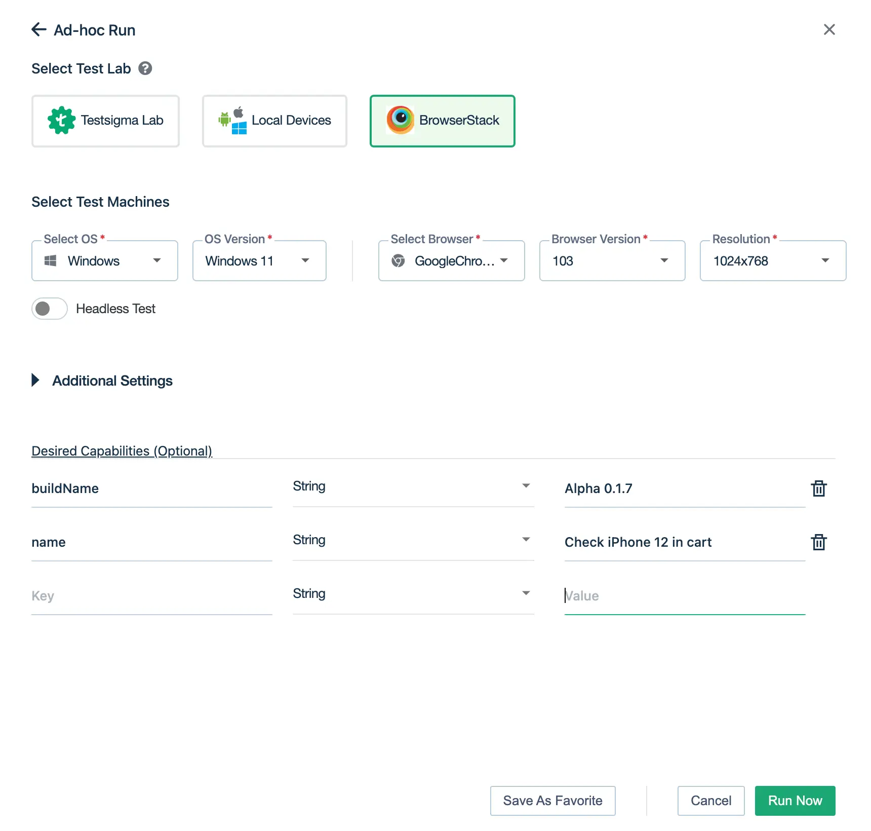Viewport: 871px width, 831px height.
Task: Focus the empty Key input field
Action: pos(151,596)
